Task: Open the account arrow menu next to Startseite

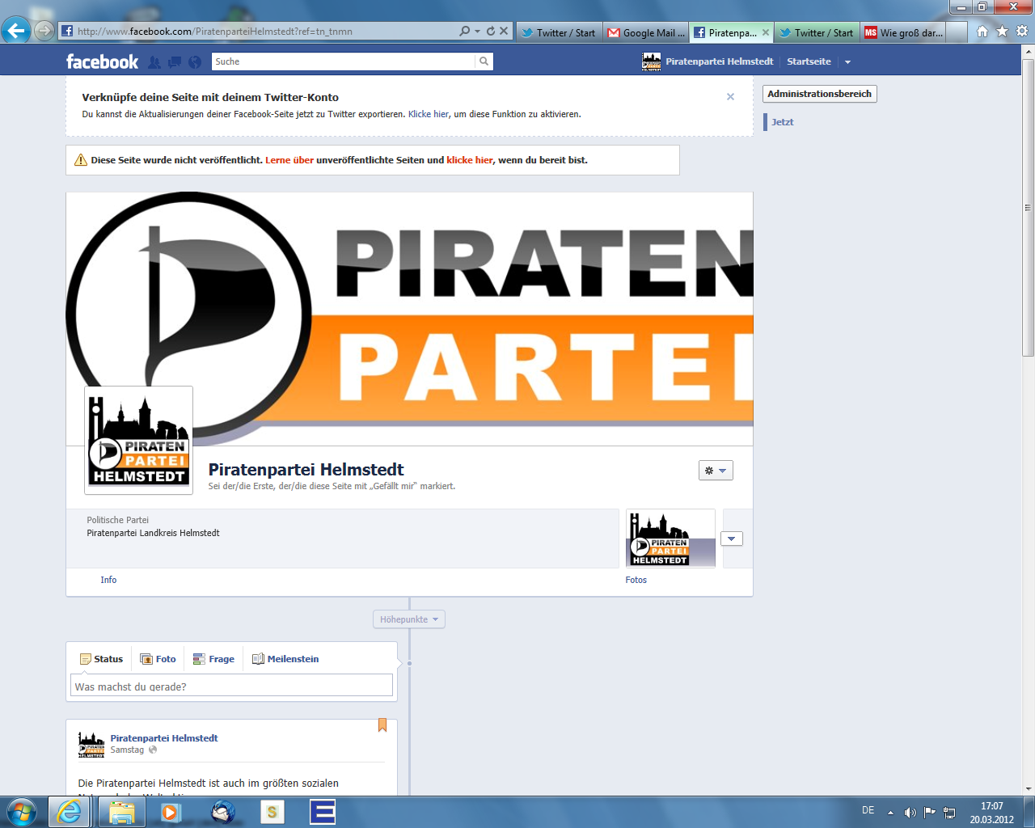Action: [847, 62]
